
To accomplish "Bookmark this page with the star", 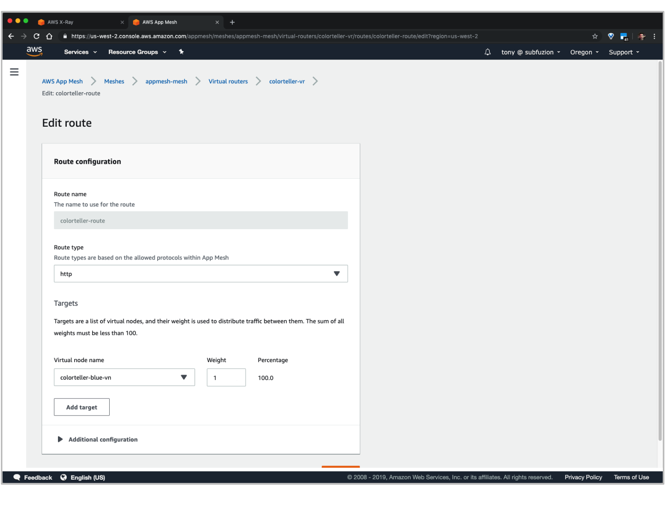I will pos(595,36).
